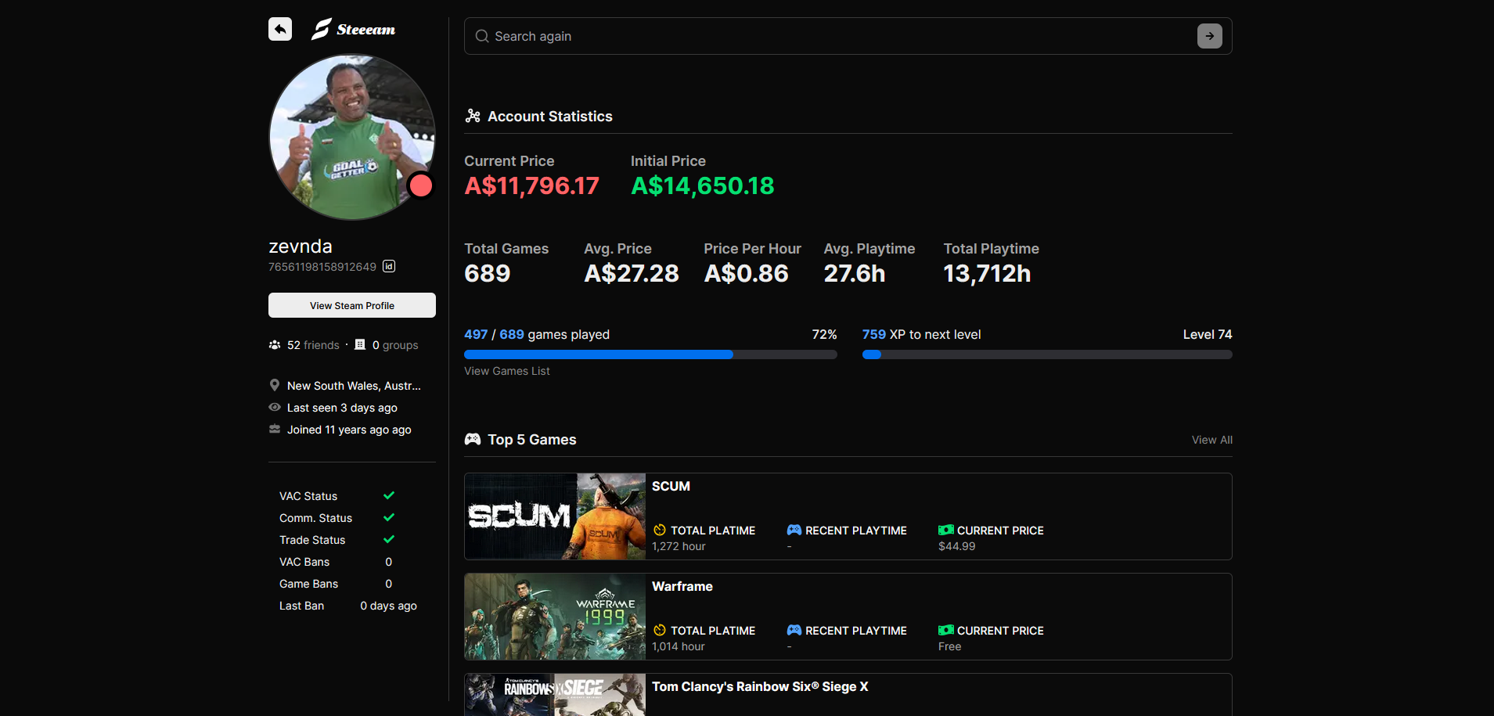Click the groups building icon

coord(360,344)
